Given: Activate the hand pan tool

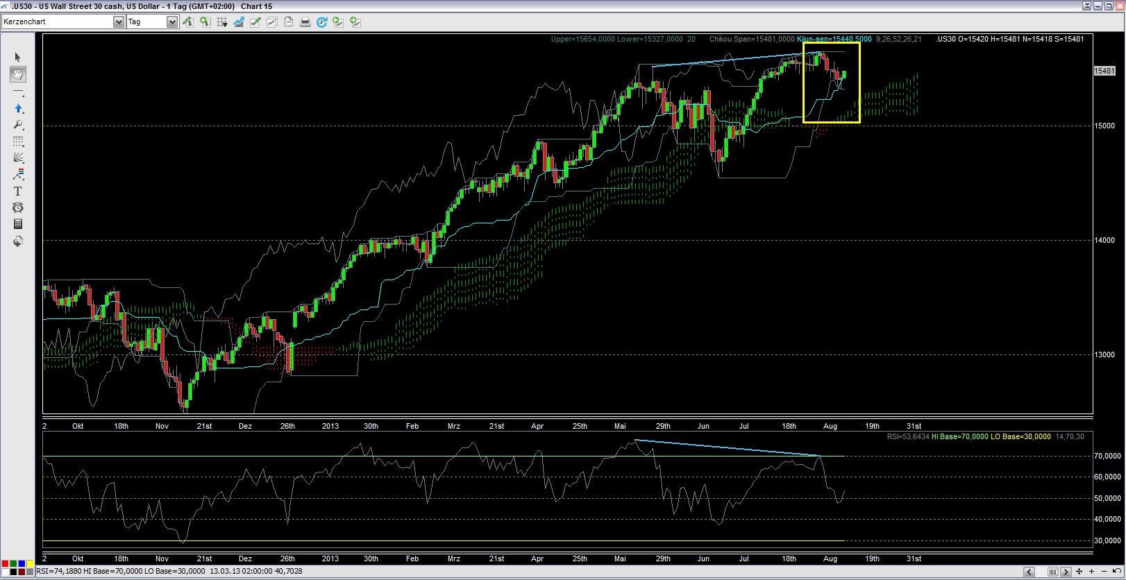Looking at the screenshot, I should click(18, 75).
